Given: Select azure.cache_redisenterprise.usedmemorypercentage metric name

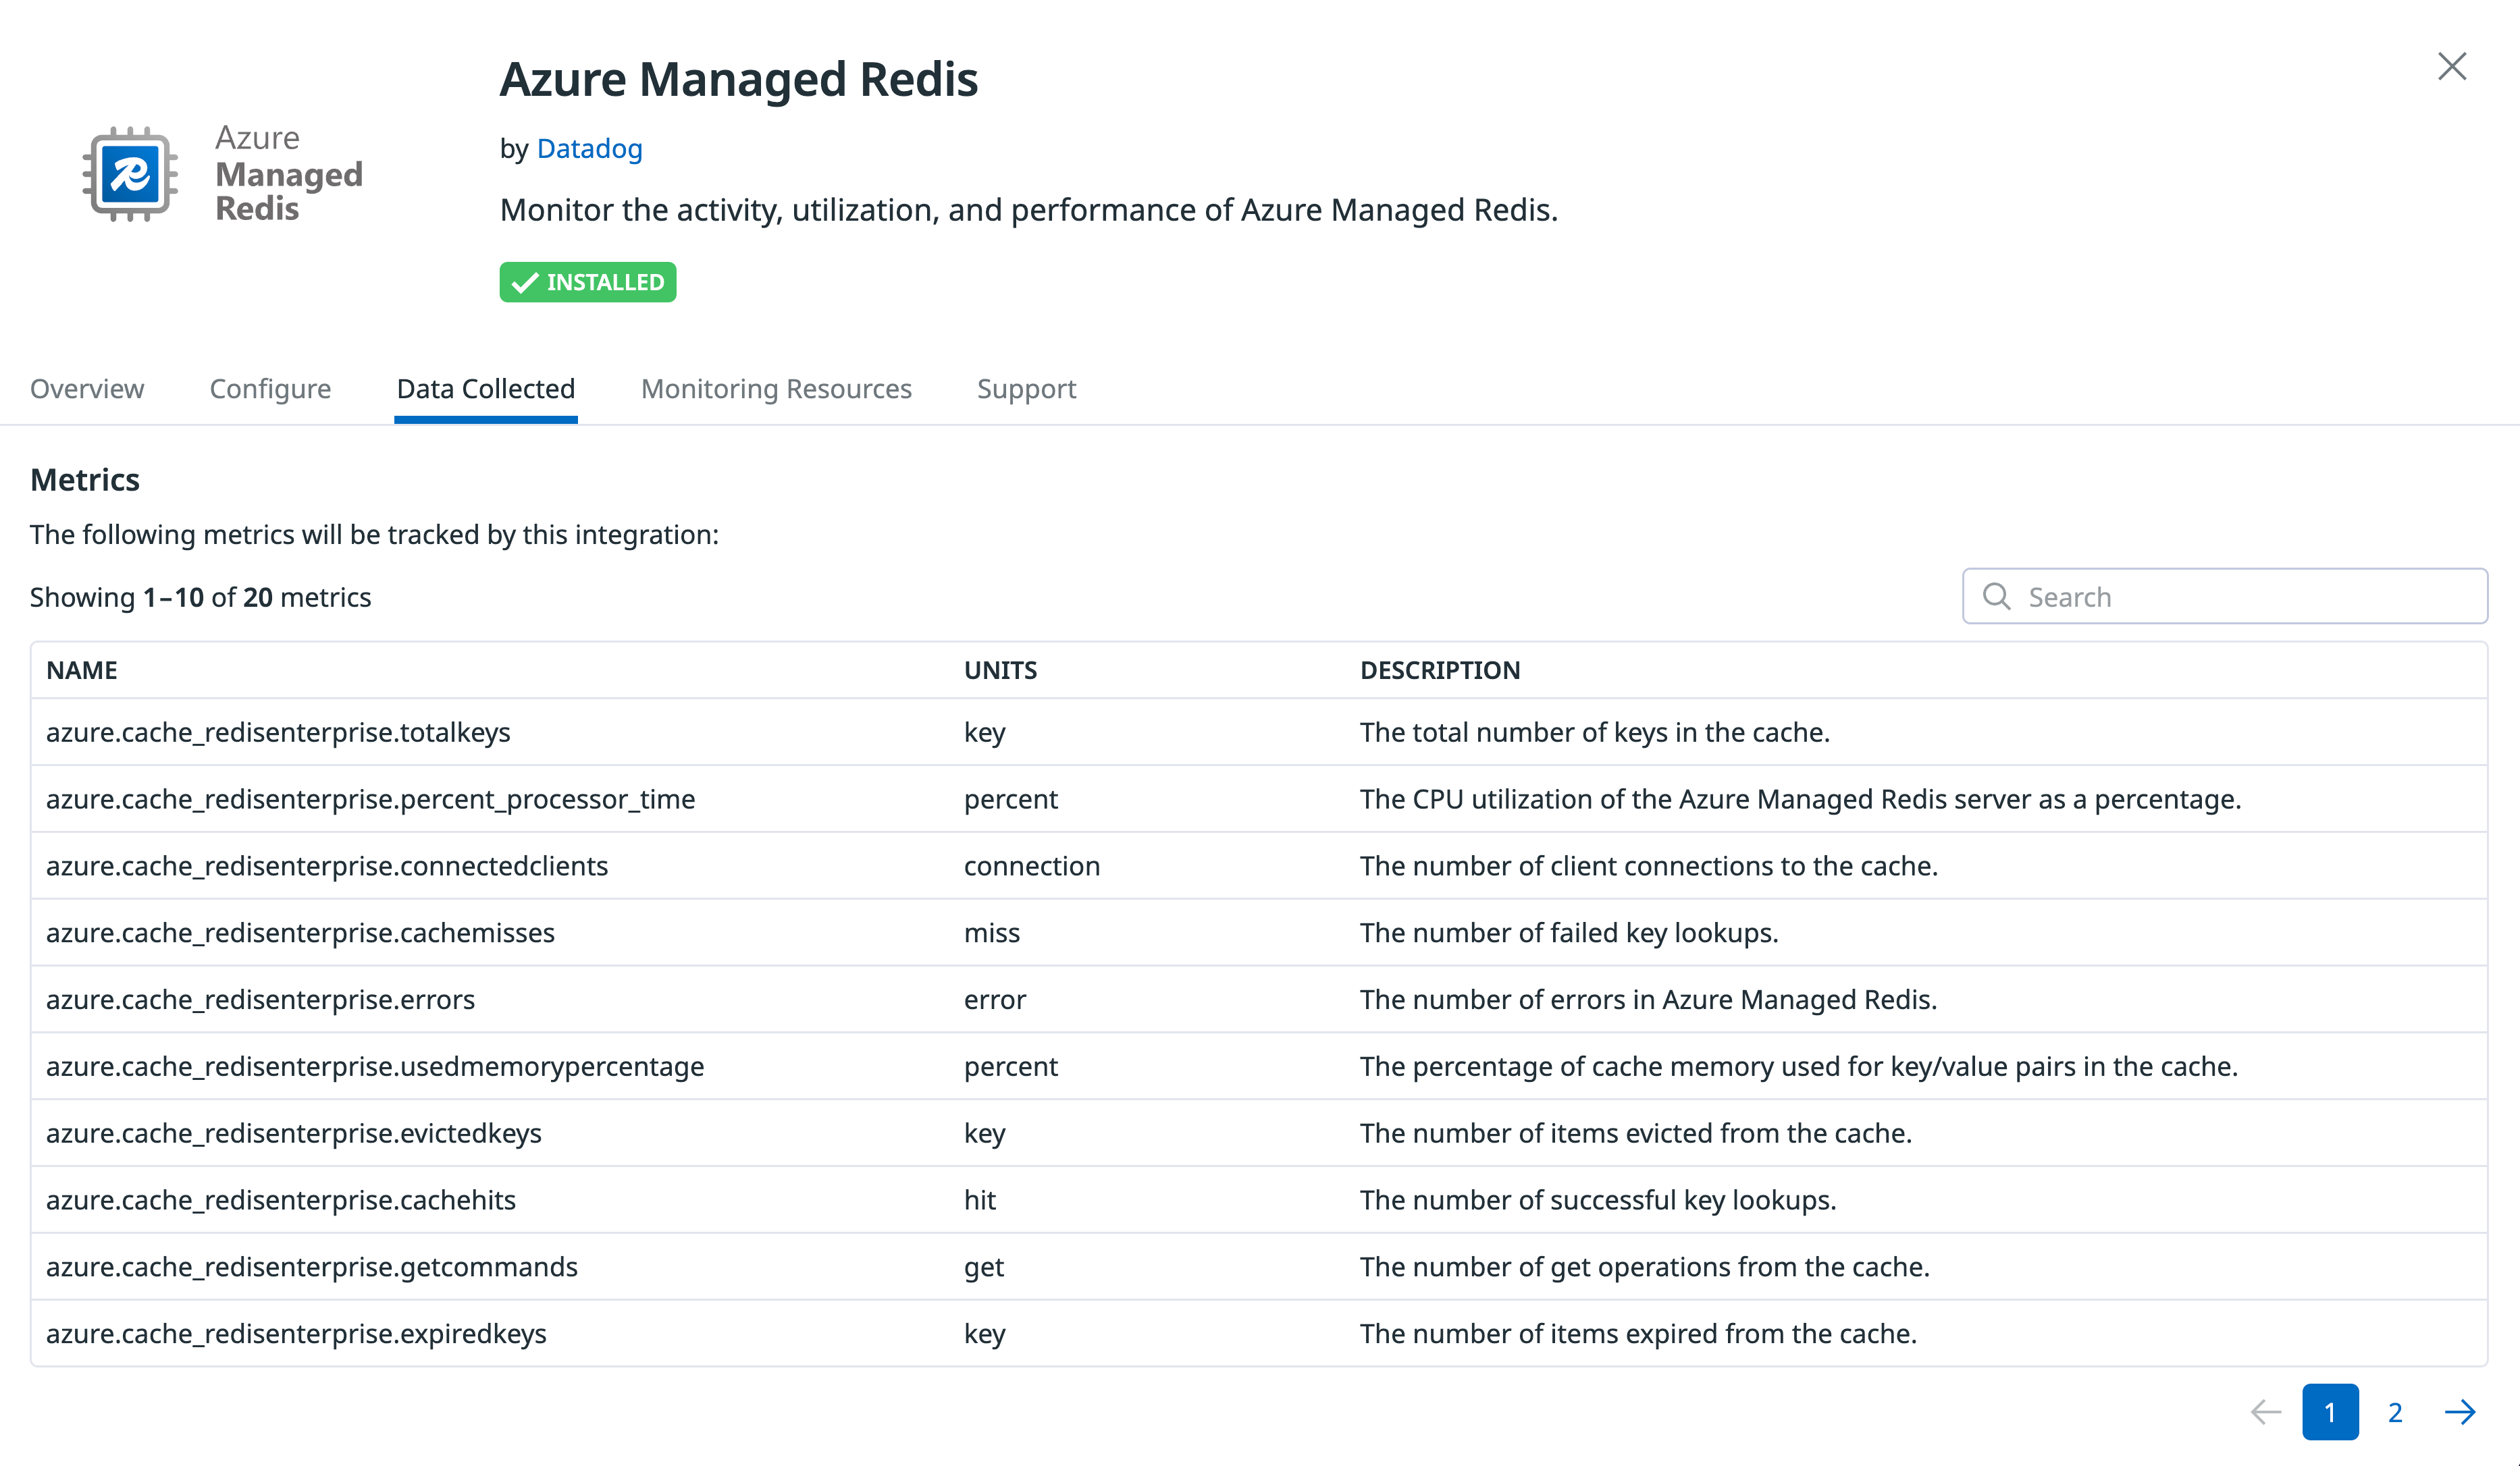Looking at the screenshot, I should 375,1067.
